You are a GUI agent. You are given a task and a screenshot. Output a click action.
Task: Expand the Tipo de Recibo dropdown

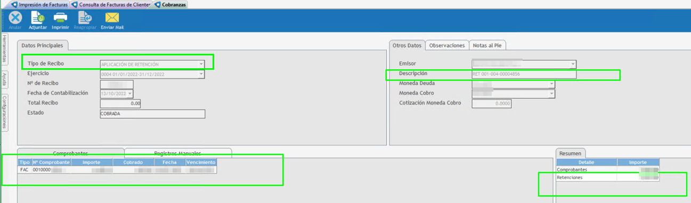201,64
